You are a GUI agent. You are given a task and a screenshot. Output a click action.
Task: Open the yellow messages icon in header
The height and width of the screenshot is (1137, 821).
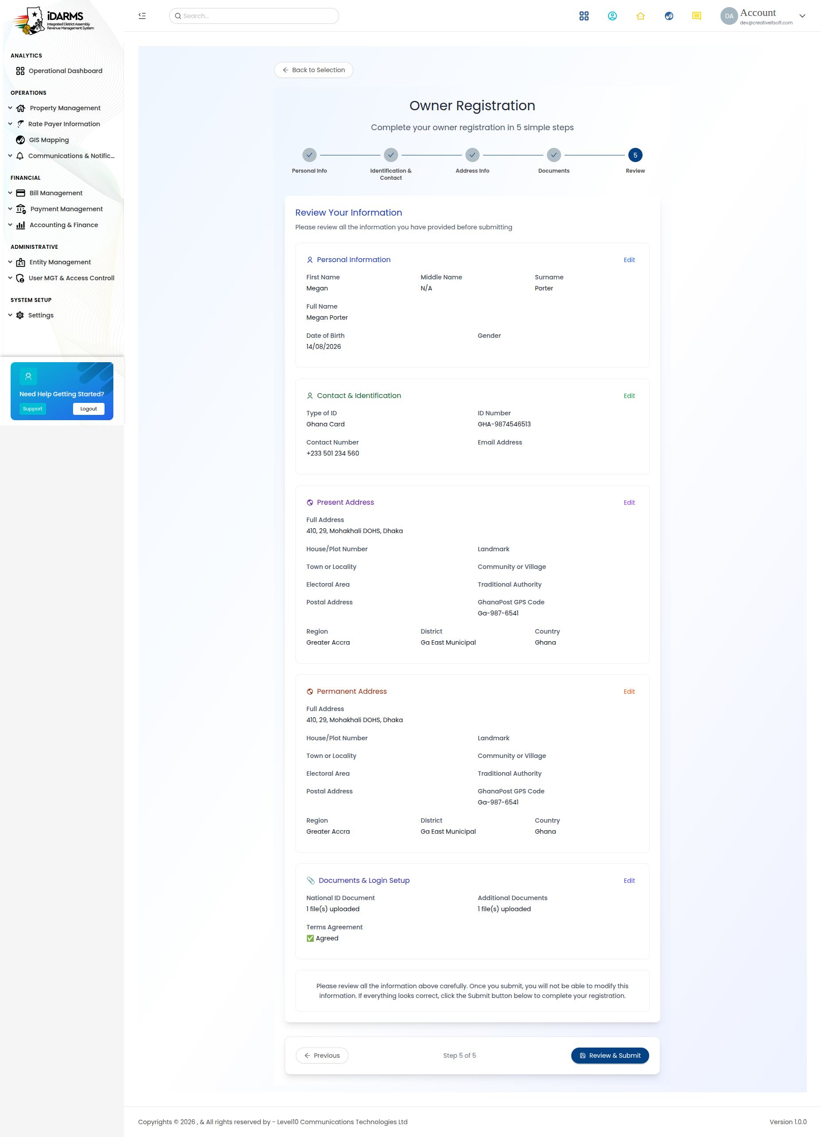coord(696,16)
